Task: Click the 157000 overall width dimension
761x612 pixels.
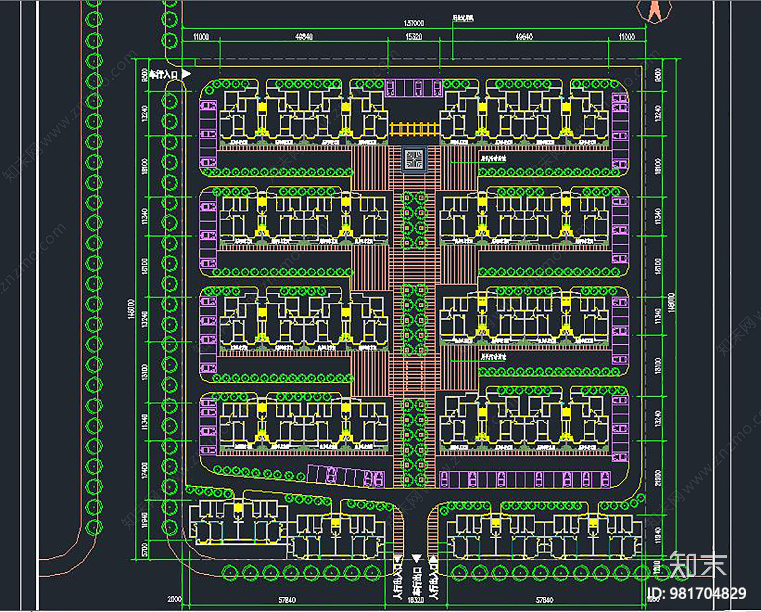Action: (413, 23)
